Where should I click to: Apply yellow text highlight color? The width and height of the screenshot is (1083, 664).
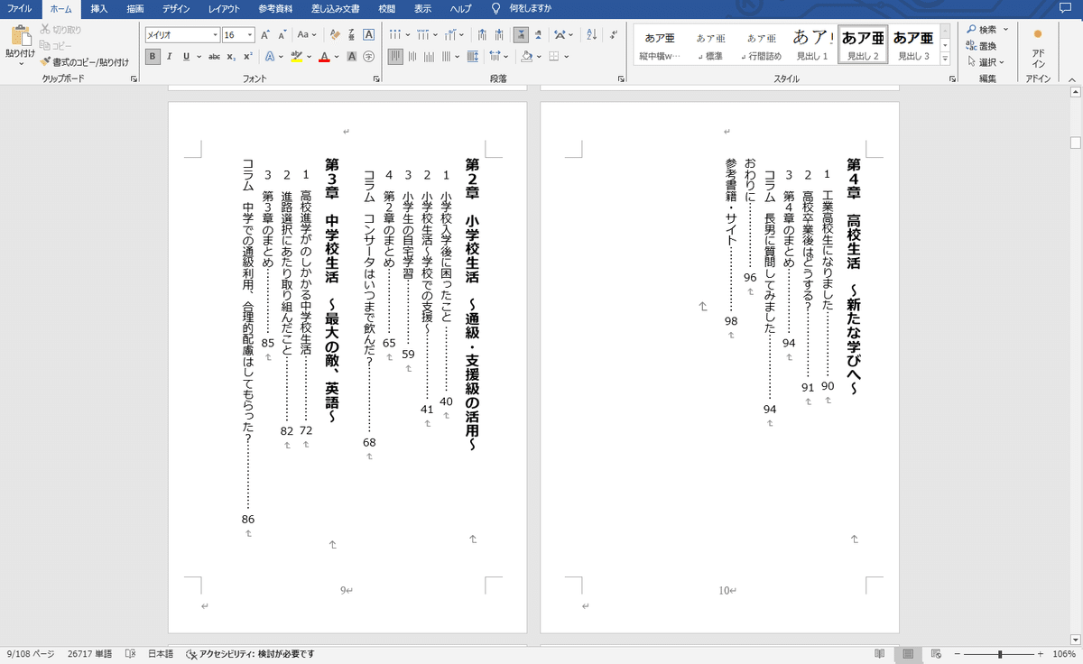coord(296,56)
